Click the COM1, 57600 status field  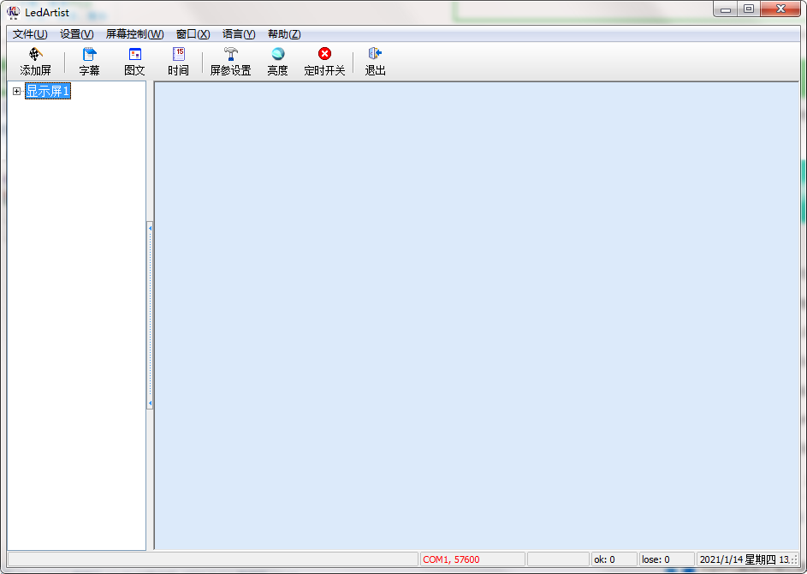tap(472, 559)
